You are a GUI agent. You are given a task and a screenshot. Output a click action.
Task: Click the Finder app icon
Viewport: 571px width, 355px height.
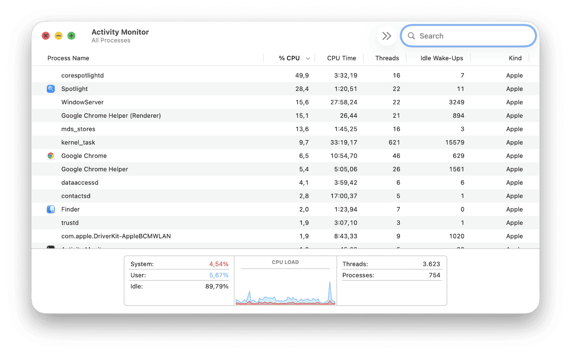[x=51, y=209]
